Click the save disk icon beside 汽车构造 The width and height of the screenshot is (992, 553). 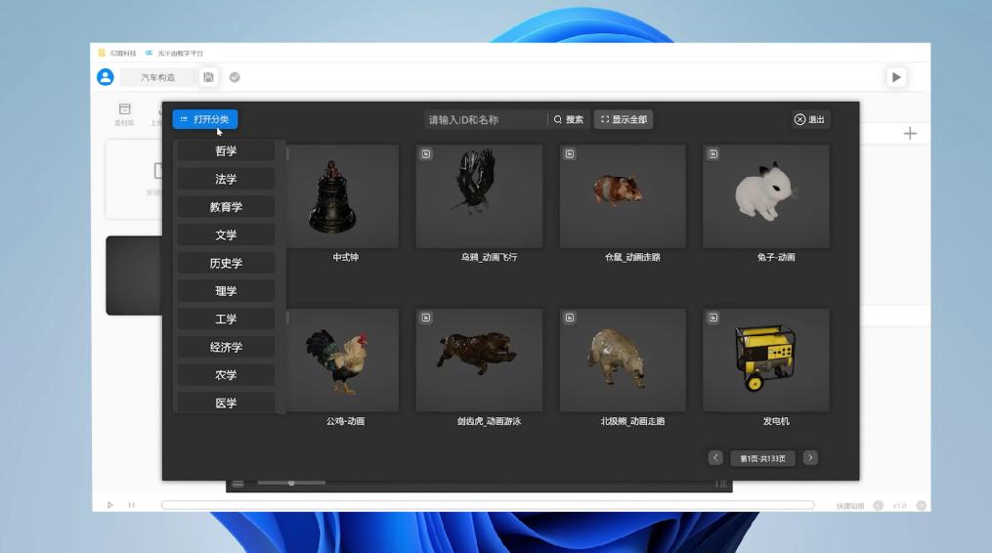208,77
